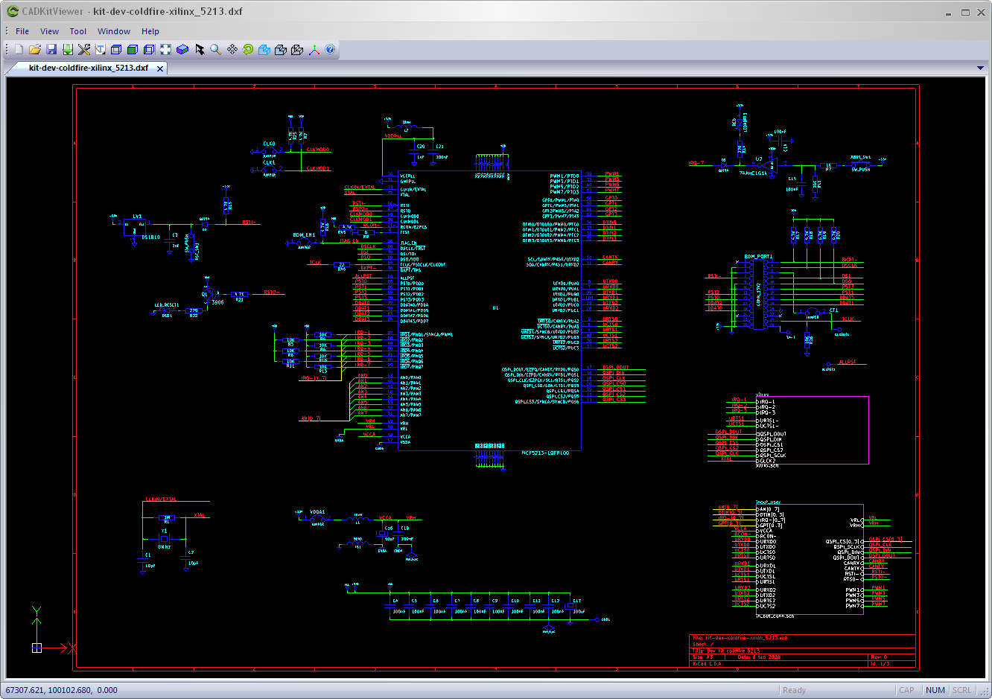Open the Tool menu
The width and height of the screenshot is (992, 699).
(77, 31)
